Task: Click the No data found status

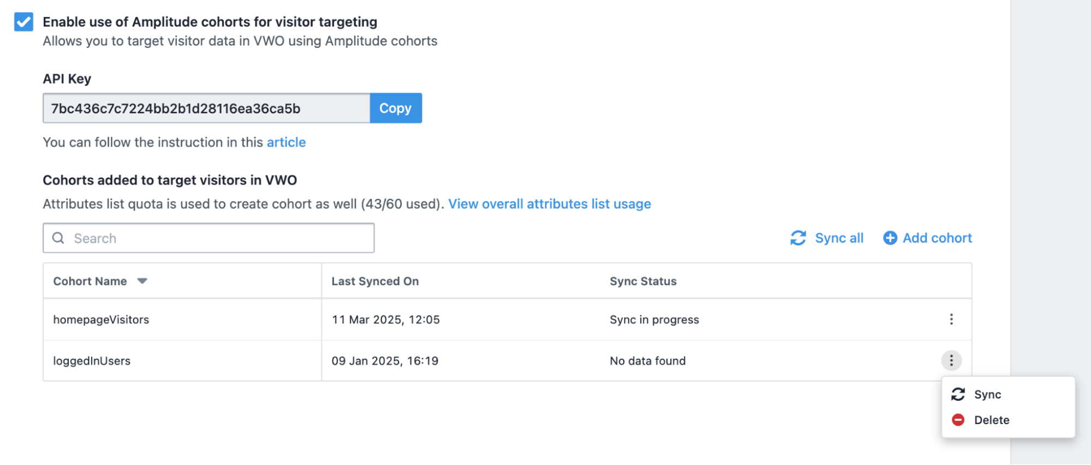Action: (648, 361)
